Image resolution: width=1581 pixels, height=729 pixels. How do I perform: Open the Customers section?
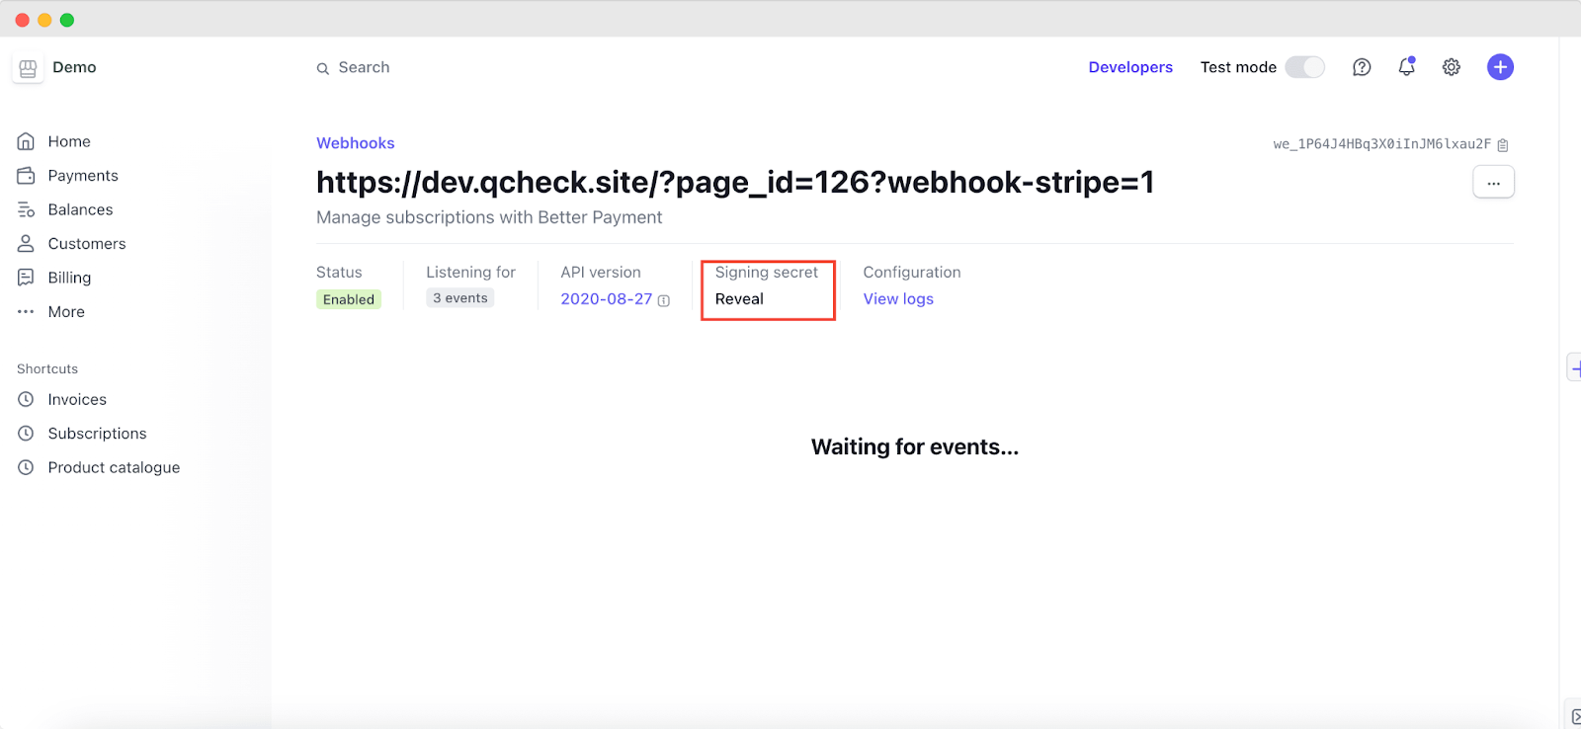(x=87, y=243)
